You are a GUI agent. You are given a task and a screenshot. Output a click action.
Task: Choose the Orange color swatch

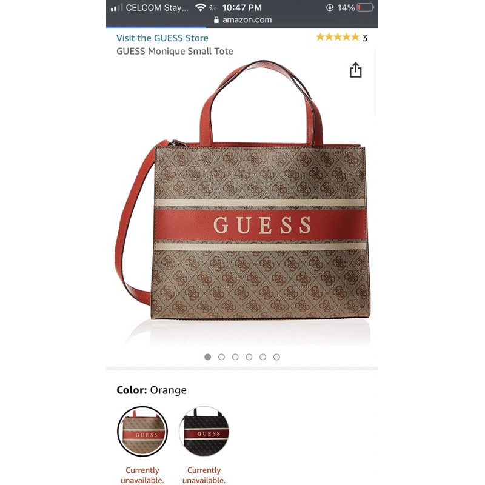pyautogui.click(x=142, y=431)
